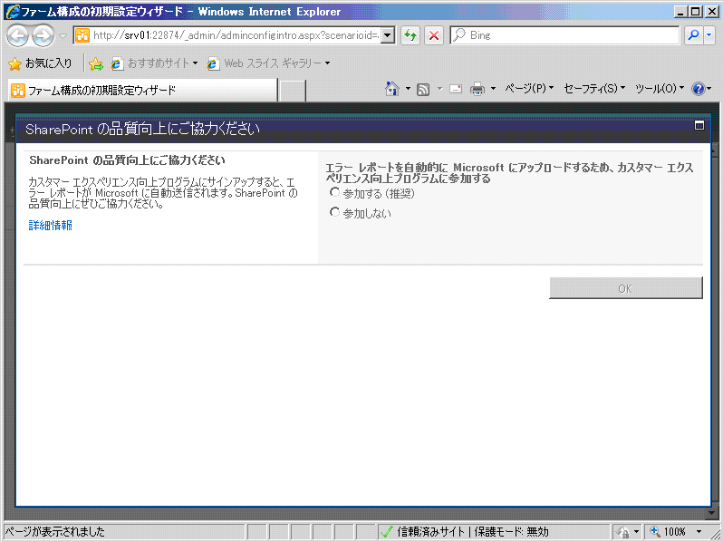
Task: Maximize the SharePoint dialog via title icon
Action: coord(699,125)
